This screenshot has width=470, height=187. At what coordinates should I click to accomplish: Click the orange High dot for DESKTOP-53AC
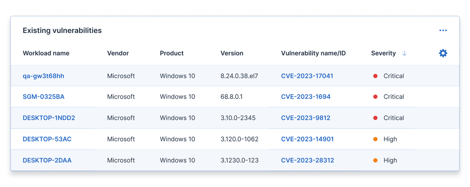(x=375, y=139)
